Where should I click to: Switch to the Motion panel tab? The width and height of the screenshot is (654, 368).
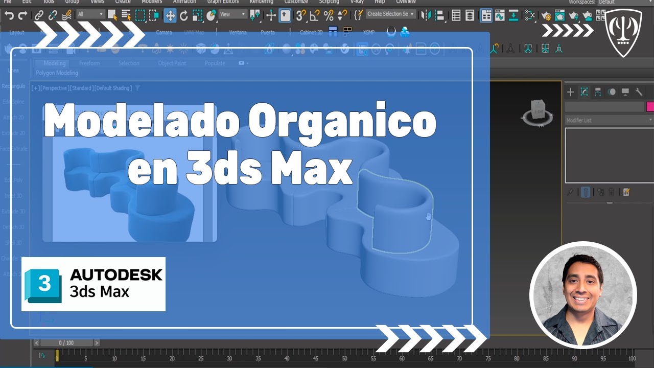click(612, 92)
